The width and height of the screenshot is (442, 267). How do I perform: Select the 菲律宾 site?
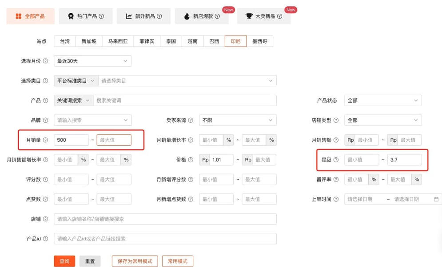(147, 41)
